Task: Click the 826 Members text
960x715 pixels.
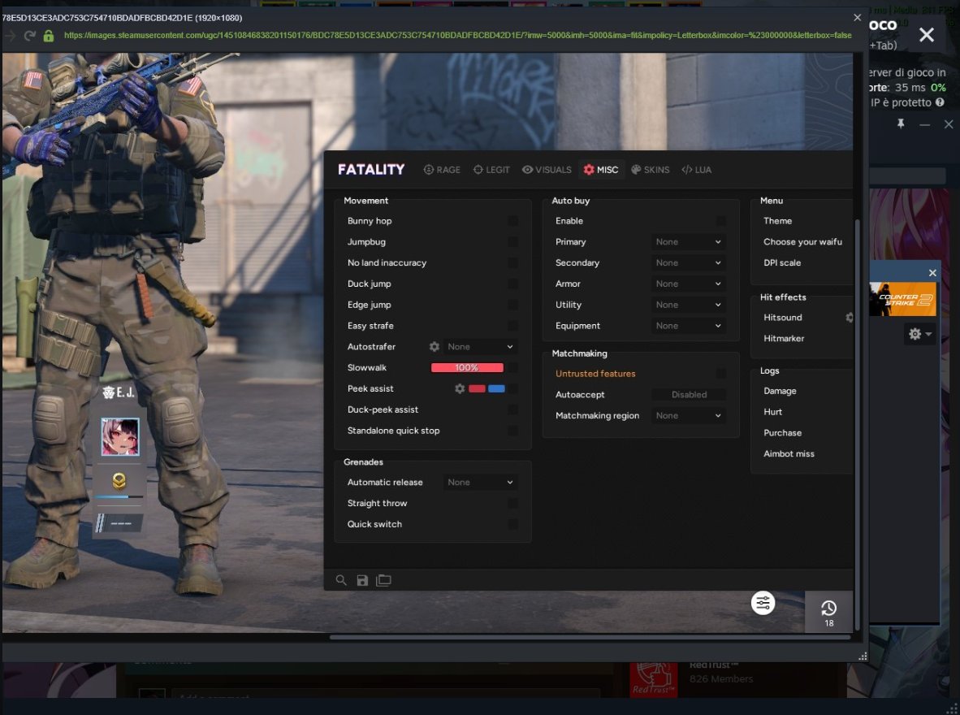Action: 720,679
